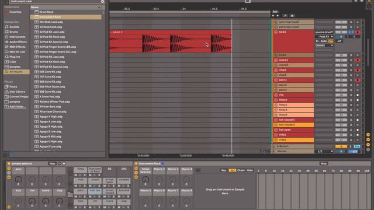Set kick1 monitor to Auto
Viewport: 374px width, 210px height.
[324, 41]
